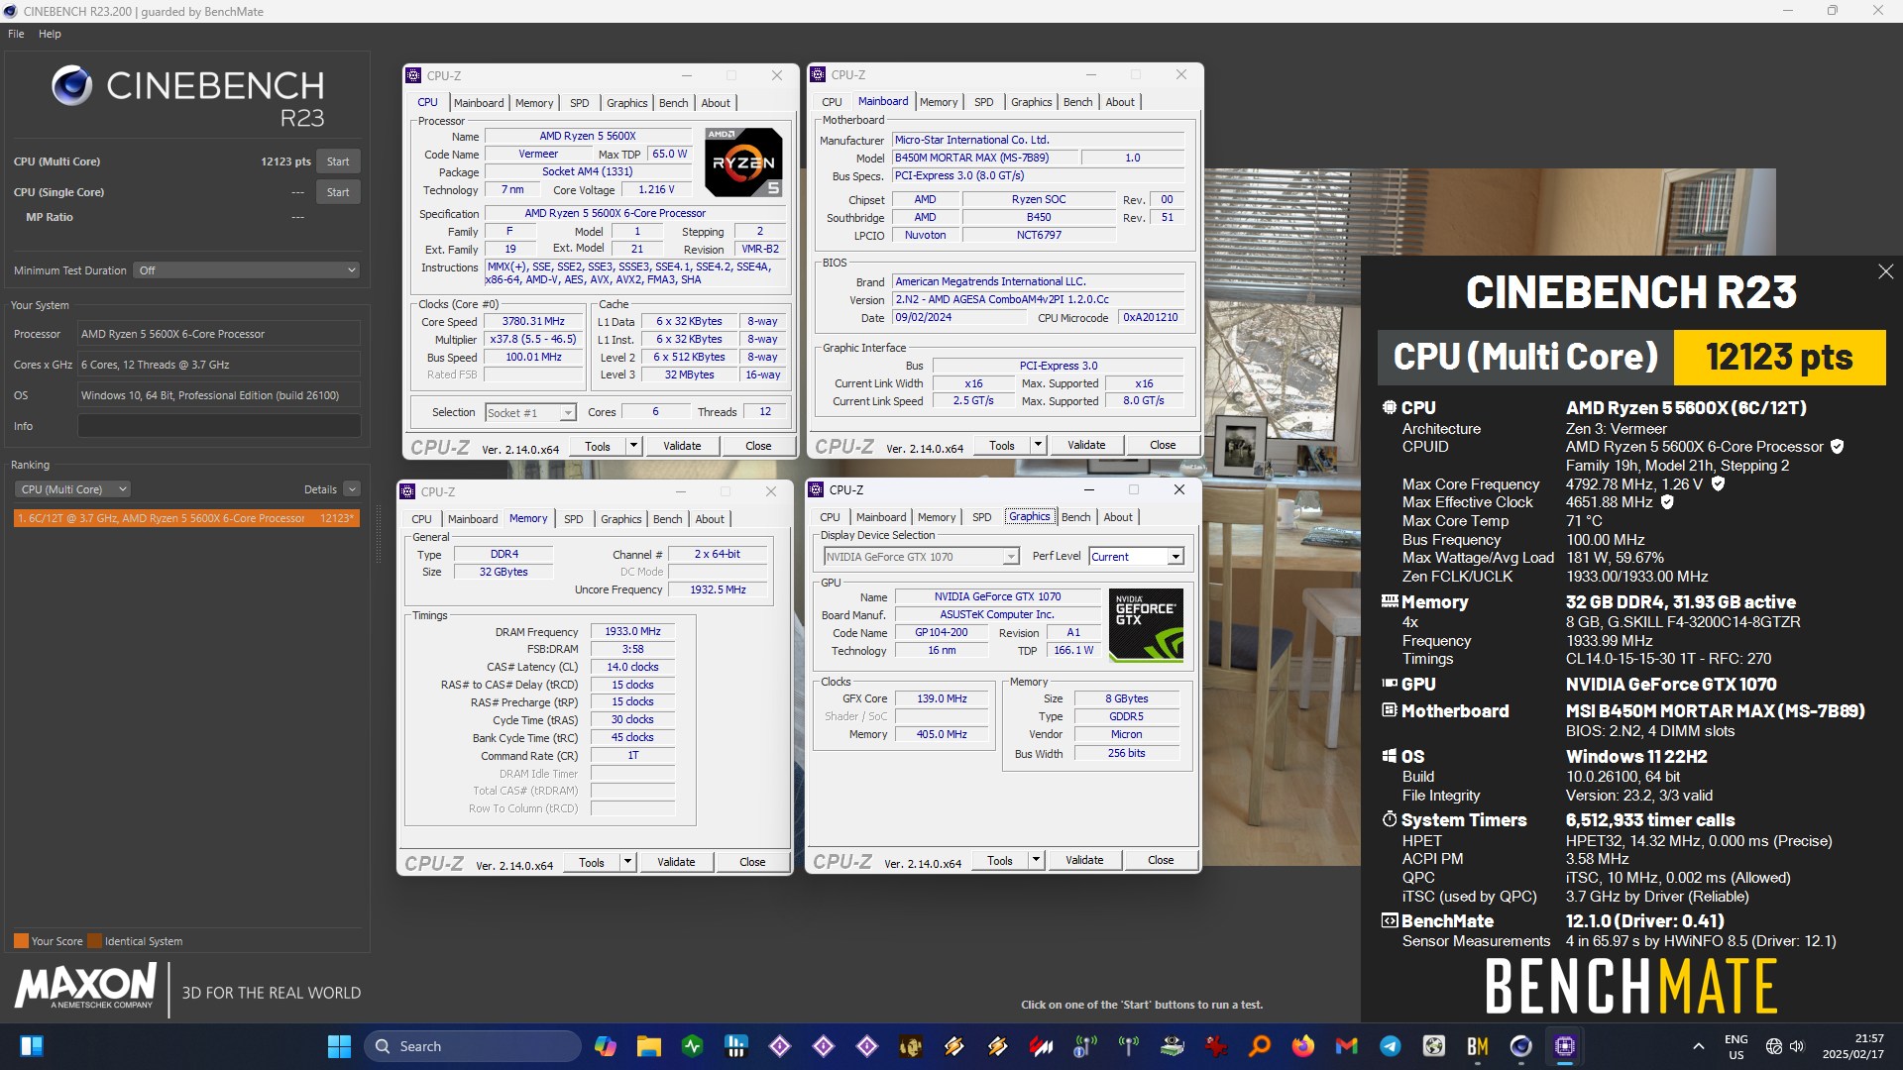This screenshot has width=1903, height=1070.
Task: Switch to CPU-Z via its taskbar icon
Action: click(x=1564, y=1046)
